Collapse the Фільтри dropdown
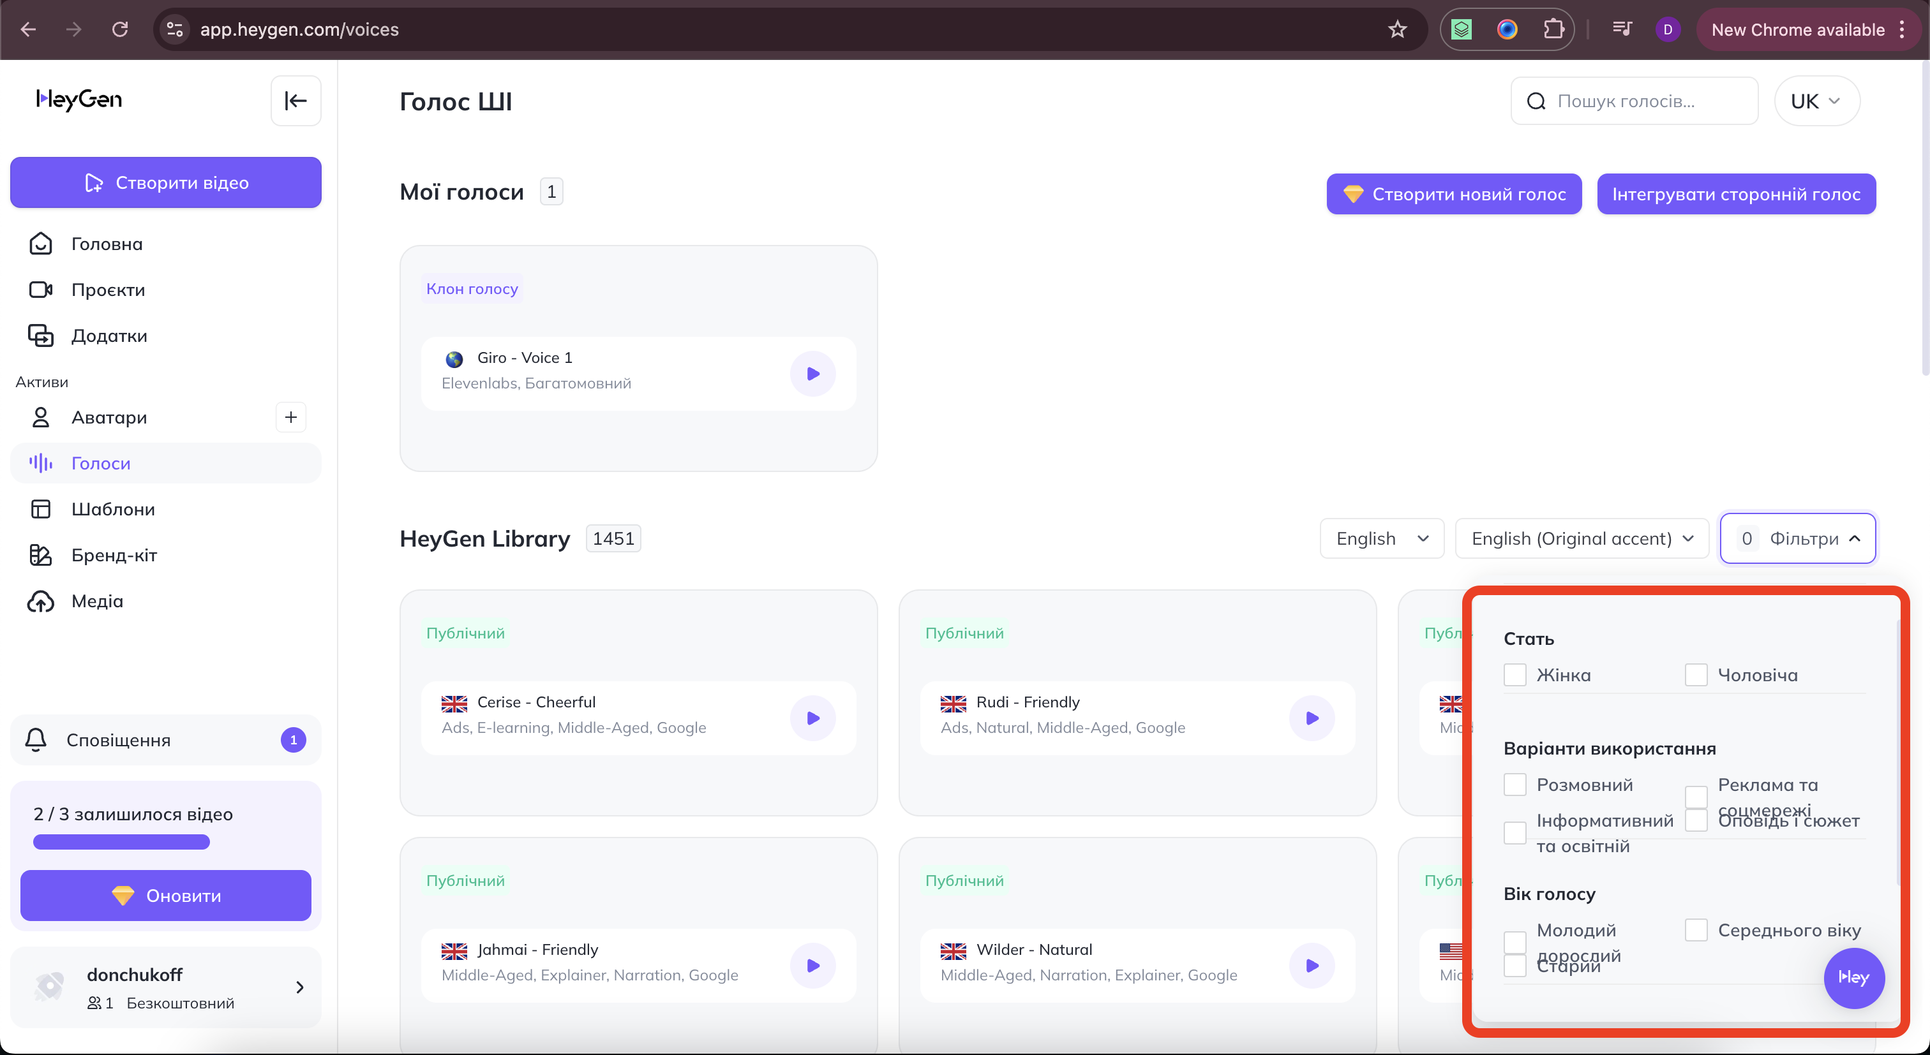 (x=1798, y=538)
